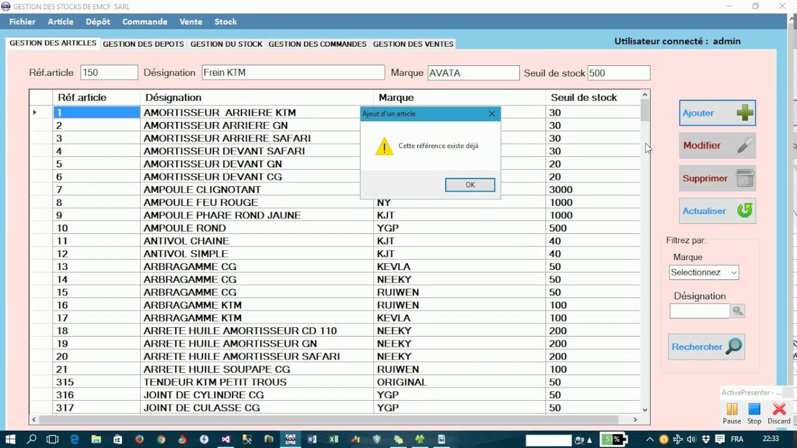Click the Désignation filter text box
The height and width of the screenshot is (448, 797).
click(x=700, y=311)
